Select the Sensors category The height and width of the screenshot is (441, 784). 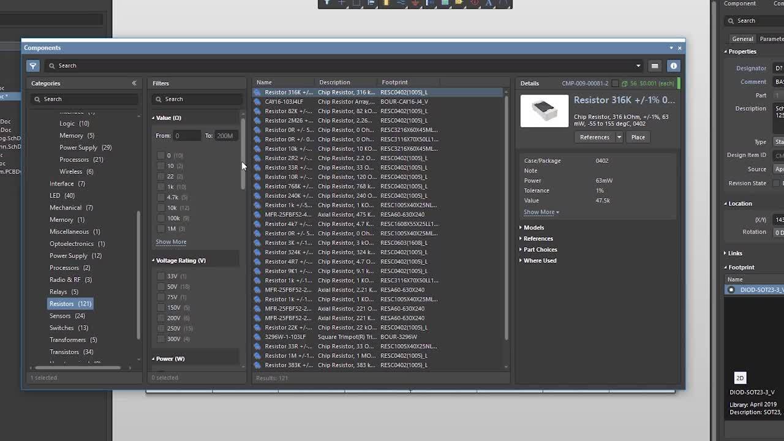(x=60, y=315)
